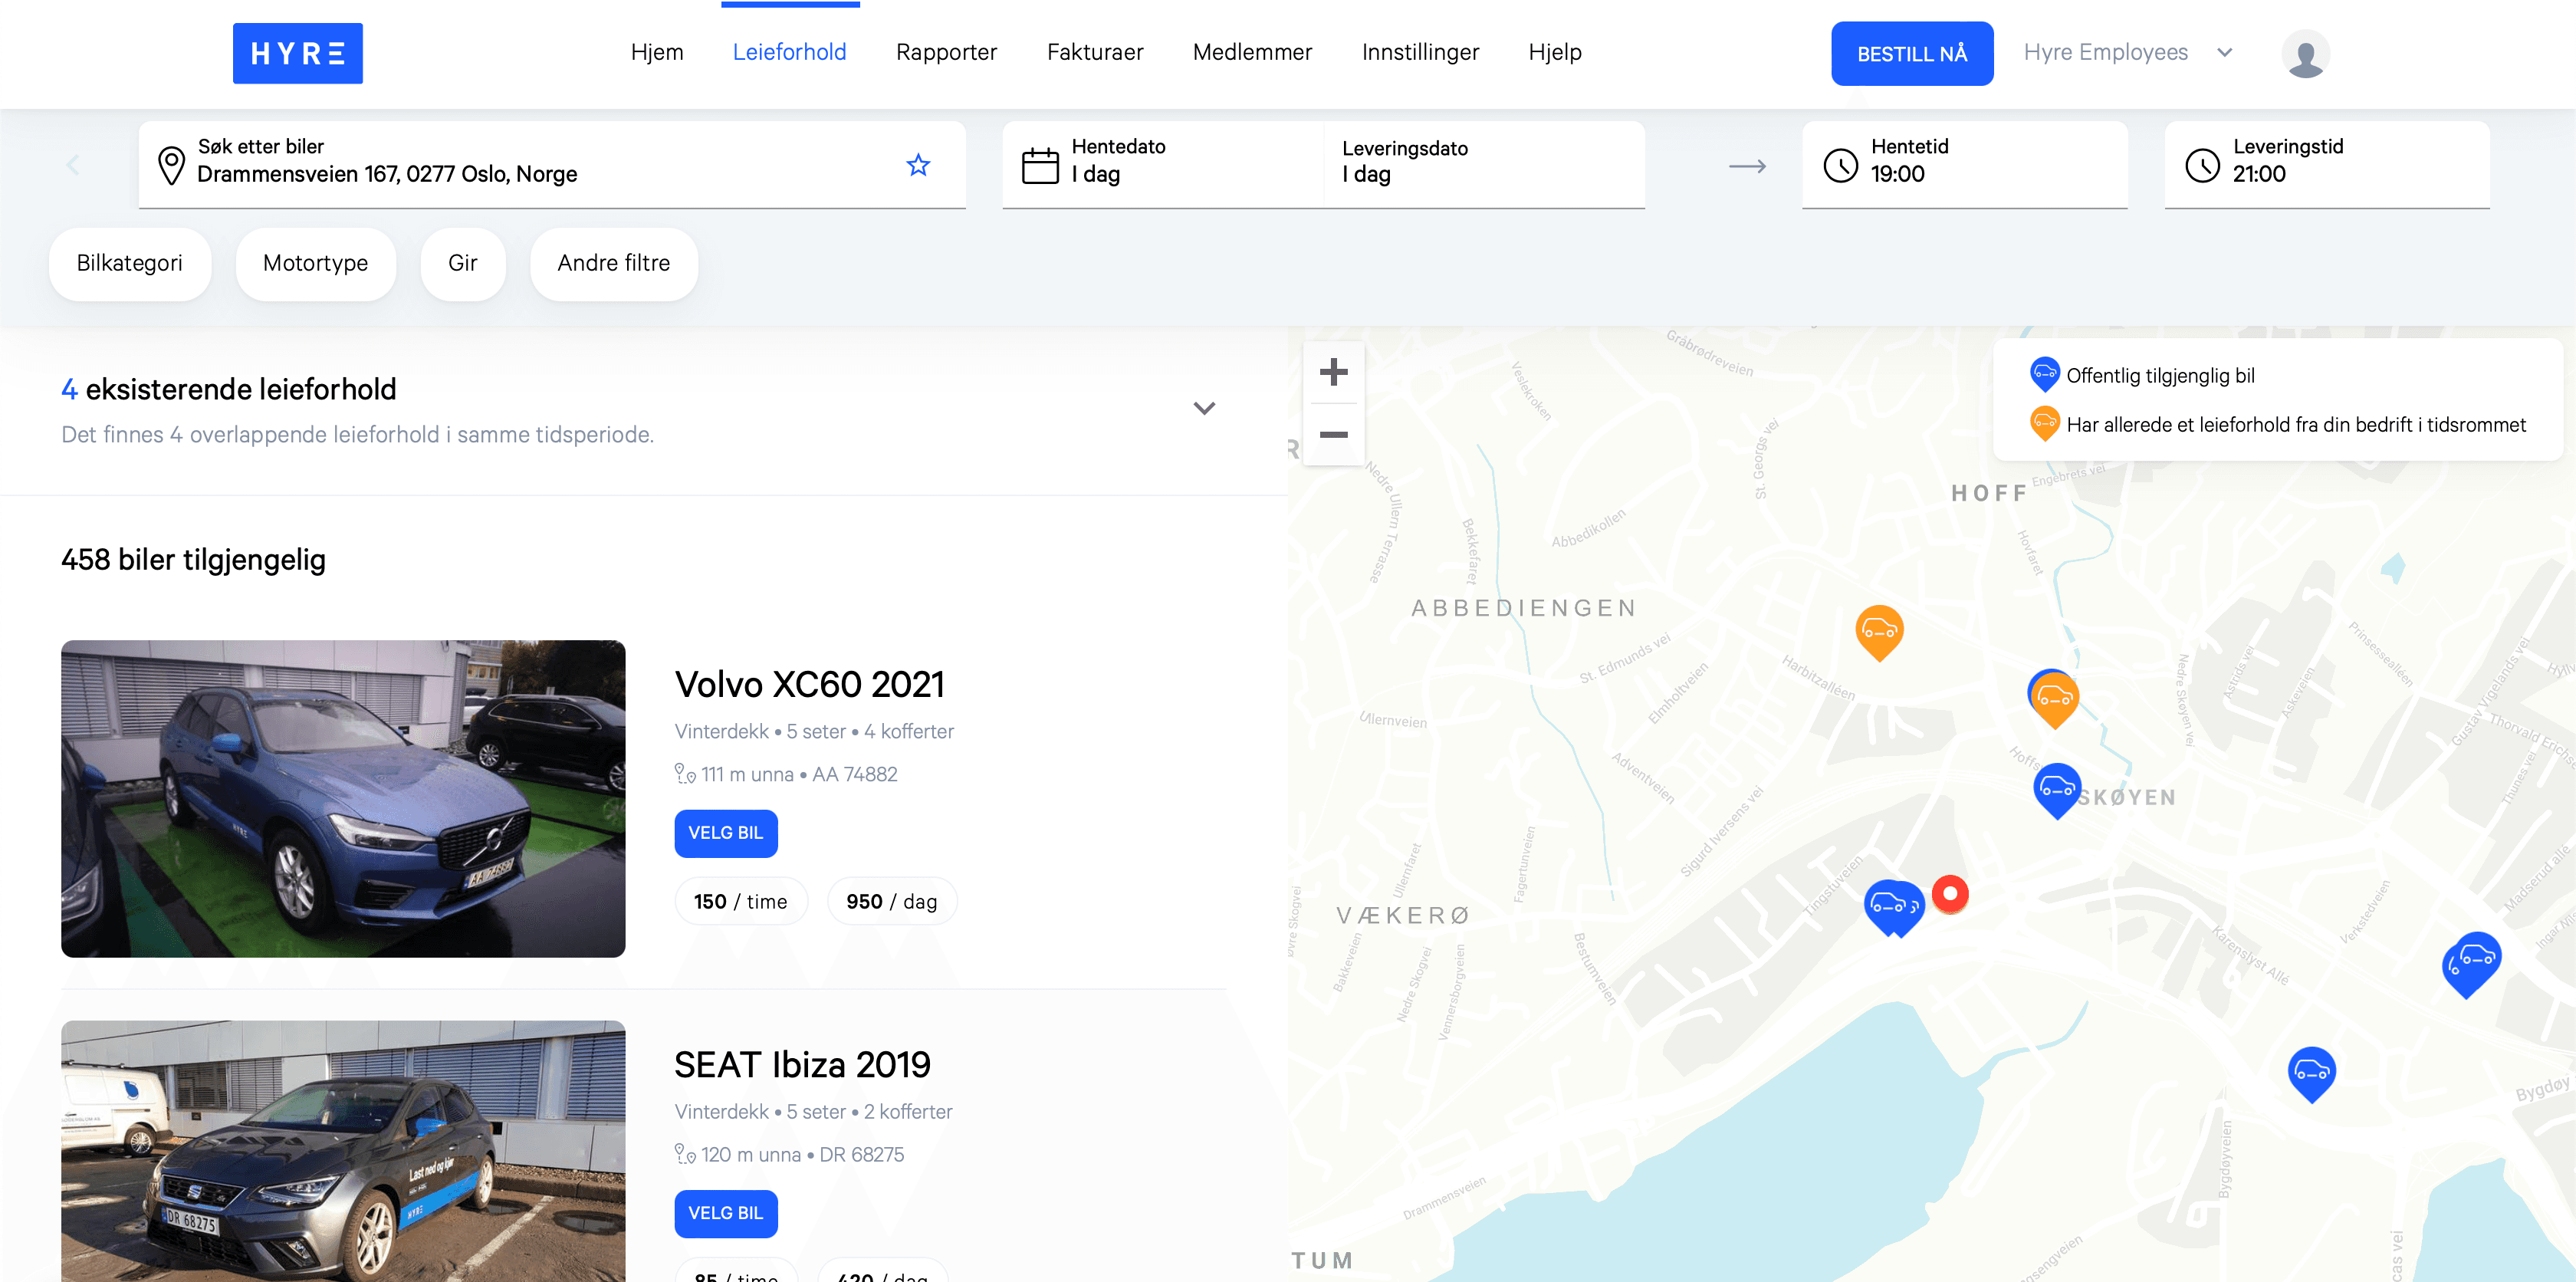Open the Hjem menu item
The height and width of the screenshot is (1282, 2576).
click(657, 52)
